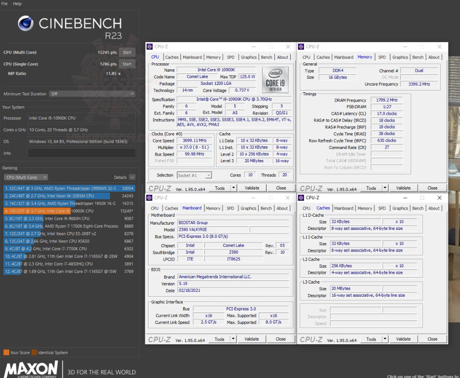The width and height of the screenshot is (460, 378).
Task: Start the CPU Multi Core test
Action: pyautogui.click(x=127, y=52)
